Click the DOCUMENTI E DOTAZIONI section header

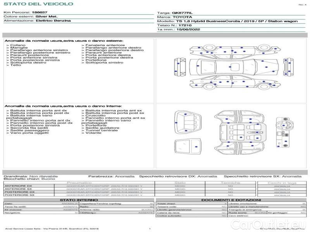231,200
